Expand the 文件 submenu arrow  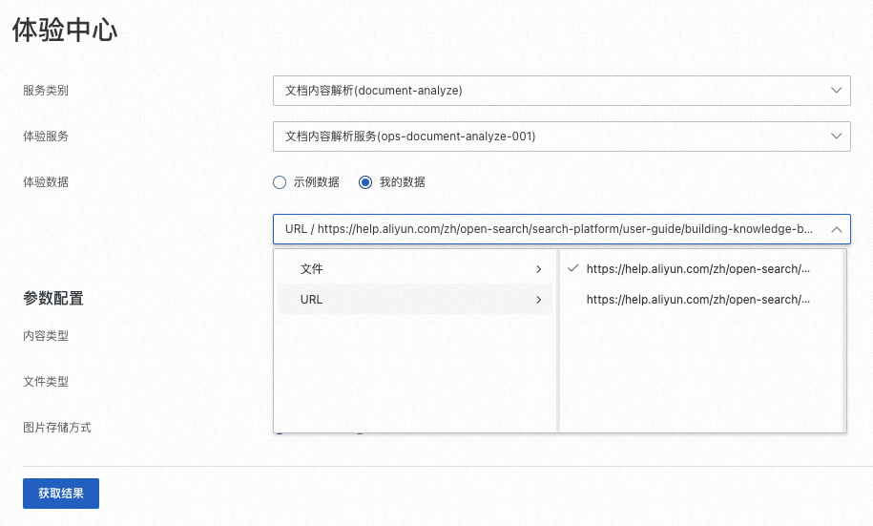[538, 269]
